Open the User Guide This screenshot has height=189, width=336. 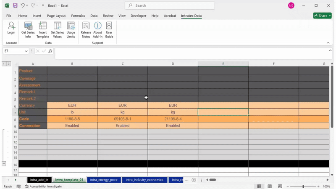click(x=109, y=30)
